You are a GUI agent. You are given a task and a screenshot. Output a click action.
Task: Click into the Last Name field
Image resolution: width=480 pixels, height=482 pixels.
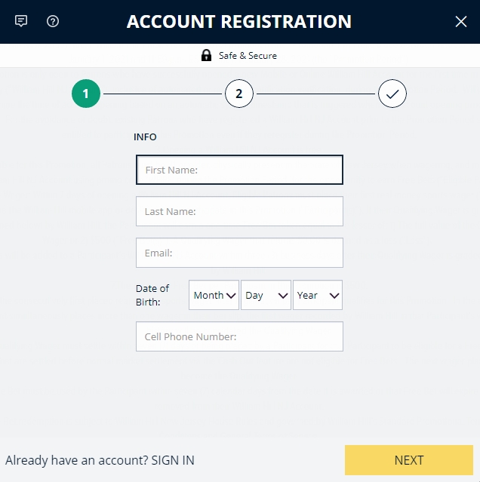tap(239, 211)
